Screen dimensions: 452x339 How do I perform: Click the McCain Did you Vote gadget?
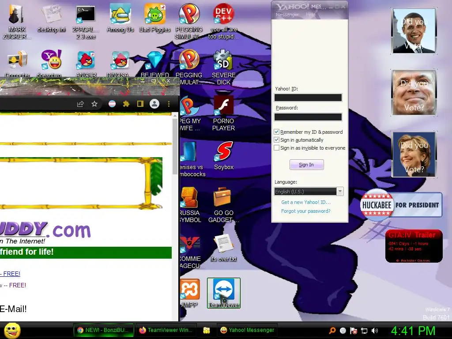414,93
